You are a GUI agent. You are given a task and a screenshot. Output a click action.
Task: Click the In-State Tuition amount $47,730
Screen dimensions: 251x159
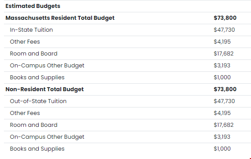point(224,30)
